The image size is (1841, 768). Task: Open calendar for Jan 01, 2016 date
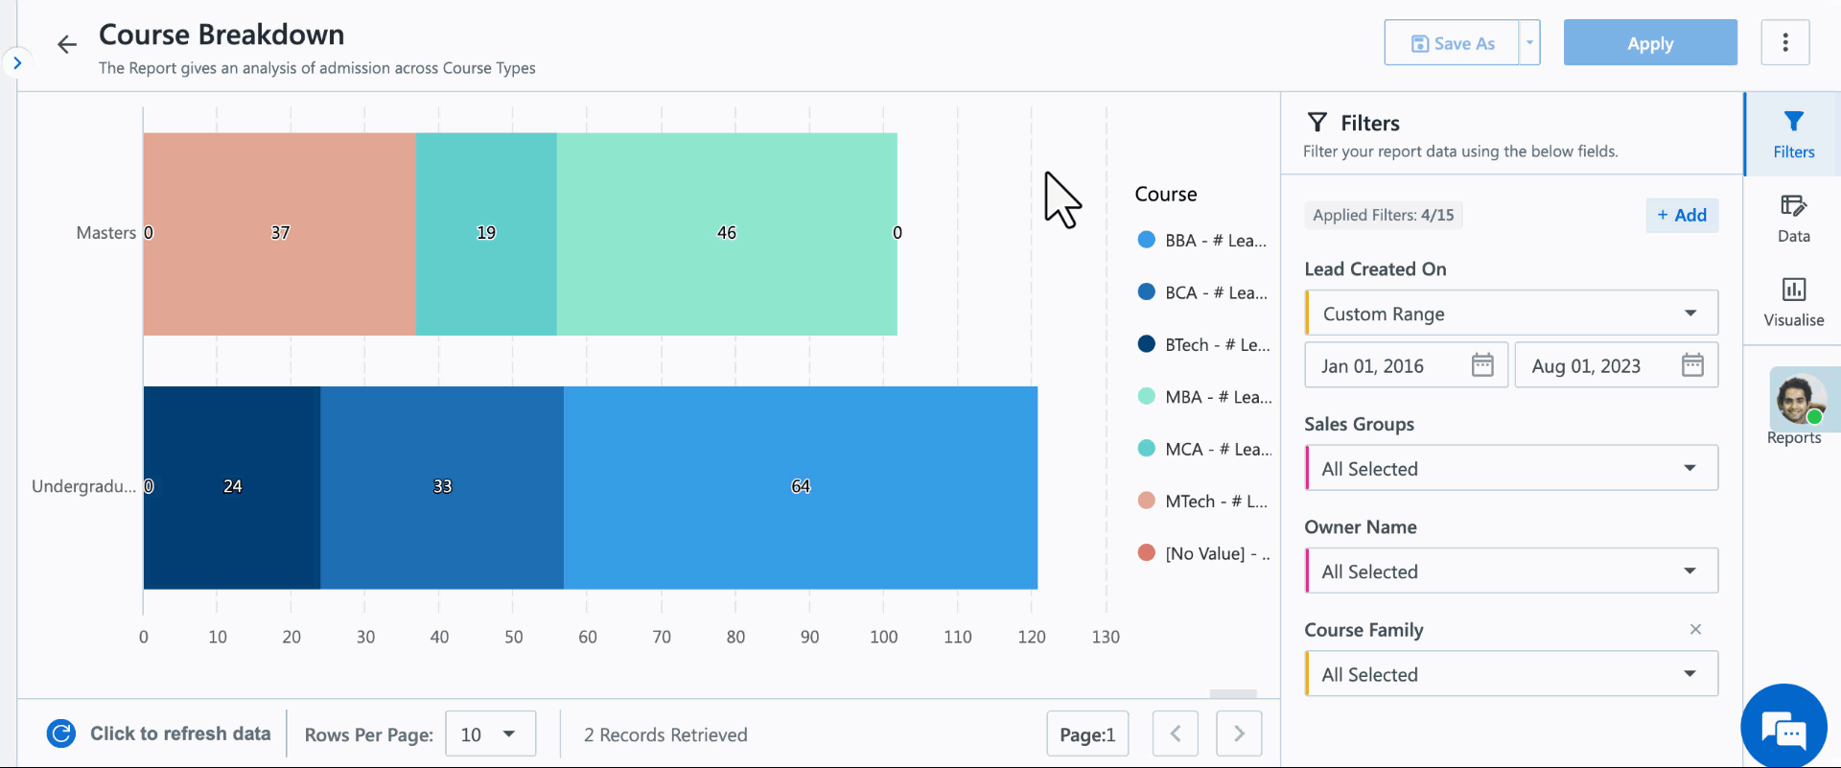(x=1482, y=365)
